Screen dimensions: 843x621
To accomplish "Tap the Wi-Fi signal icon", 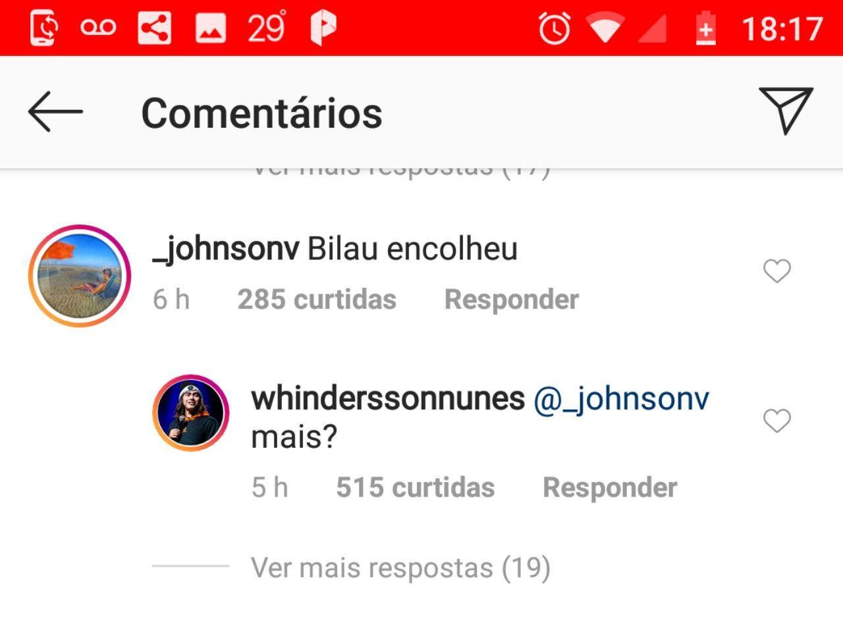I will point(606,30).
